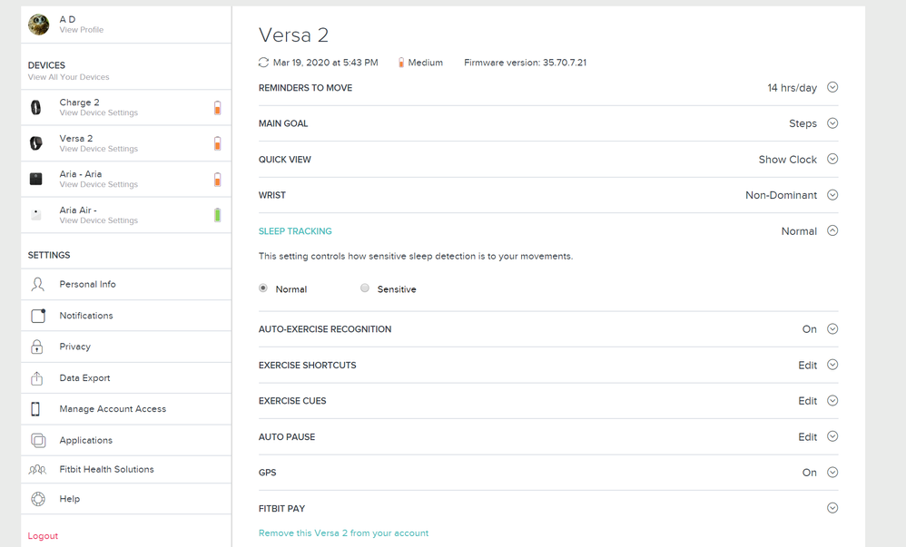
Task: Click Versa 2 sidebar battery icon
Action: pyautogui.click(x=217, y=143)
